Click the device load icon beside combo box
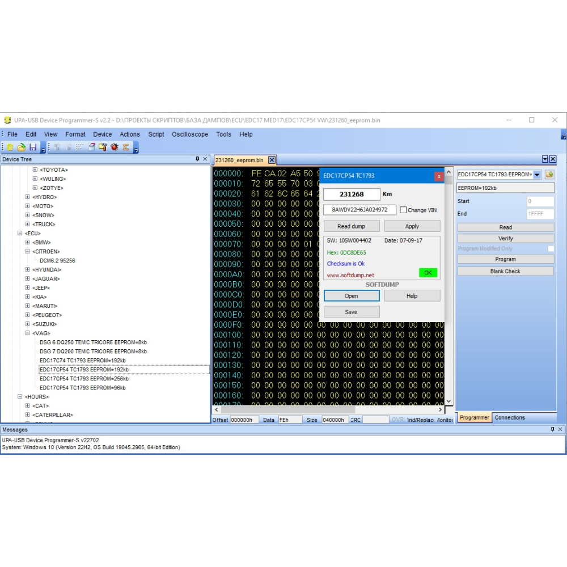This screenshot has width=567, height=567. pyautogui.click(x=549, y=175)
